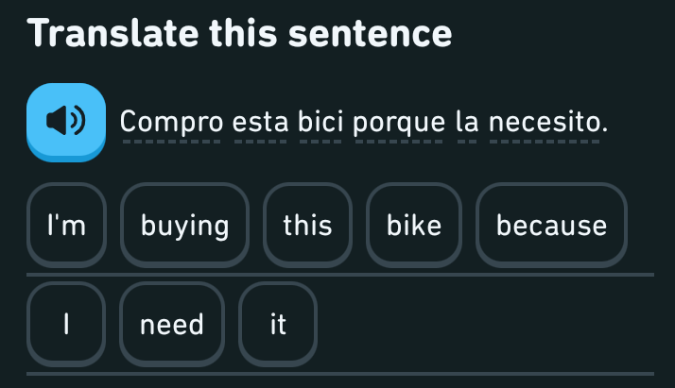Click the single "I" word tile

(66, 325)
